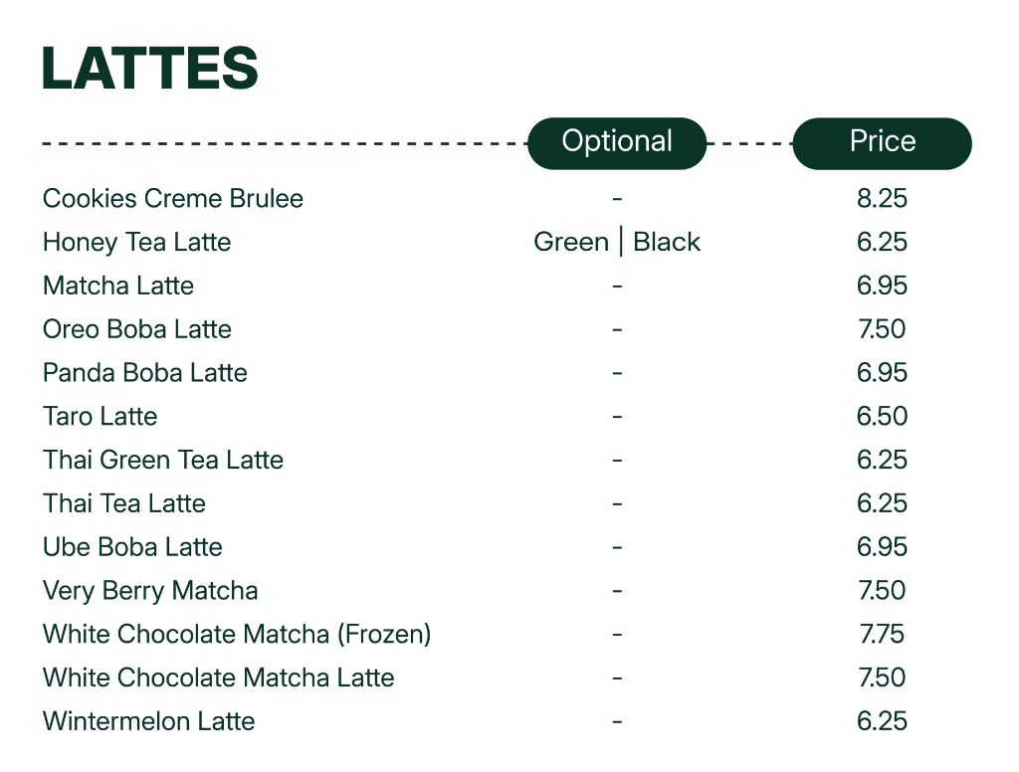Choose Honey Tea Latte
This screenshot has height=772, width=1019.
pos(137,242)
